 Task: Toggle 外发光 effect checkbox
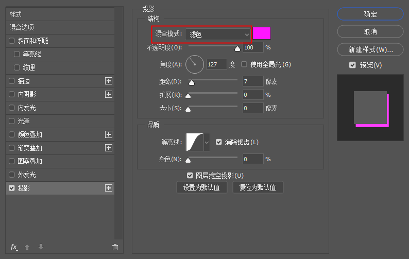(x=12, y=175)
